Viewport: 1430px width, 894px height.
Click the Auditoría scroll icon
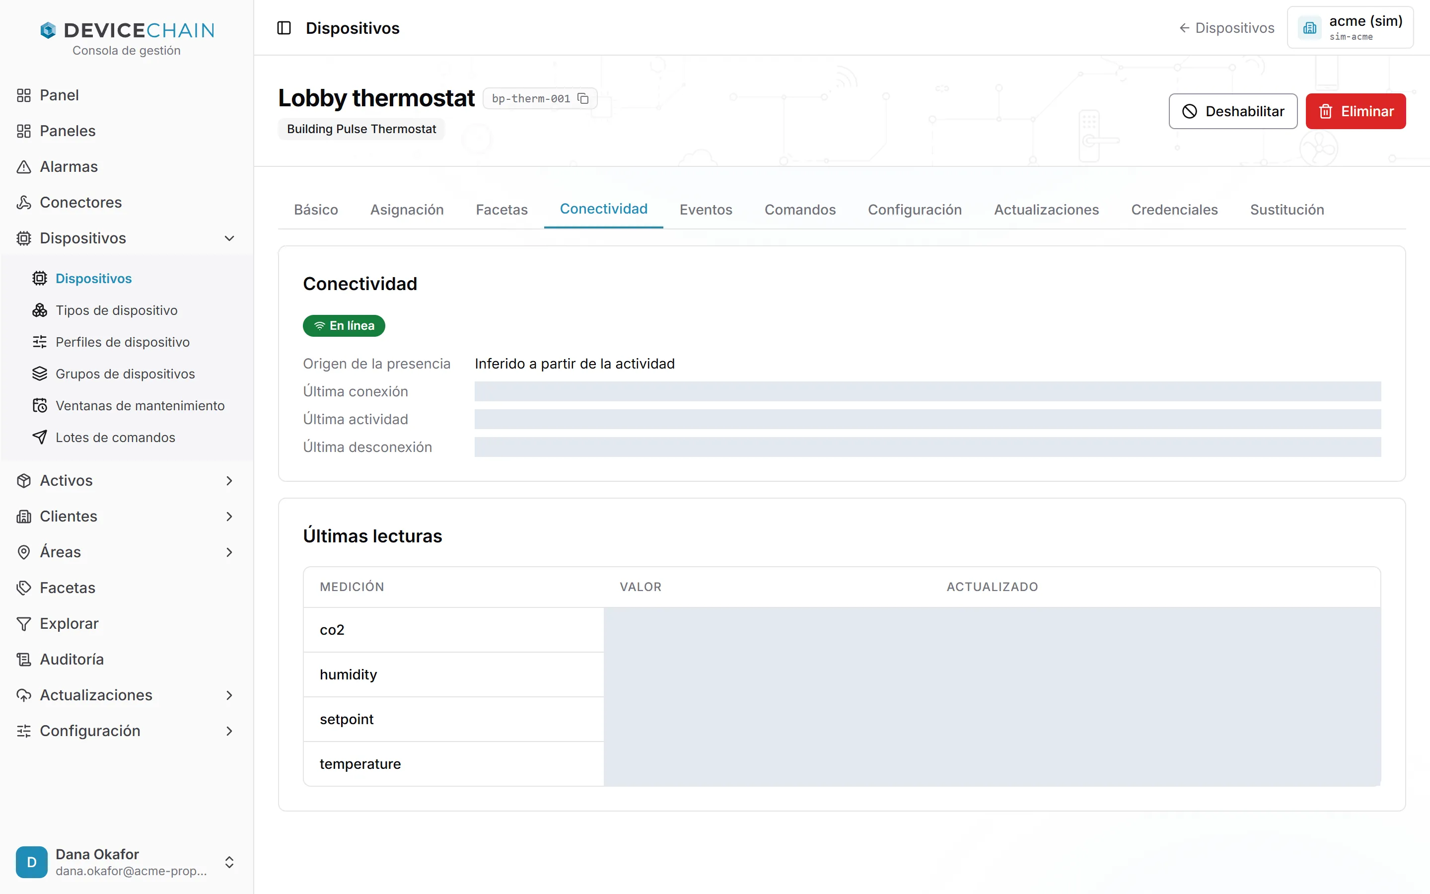(x=24, y=659)
